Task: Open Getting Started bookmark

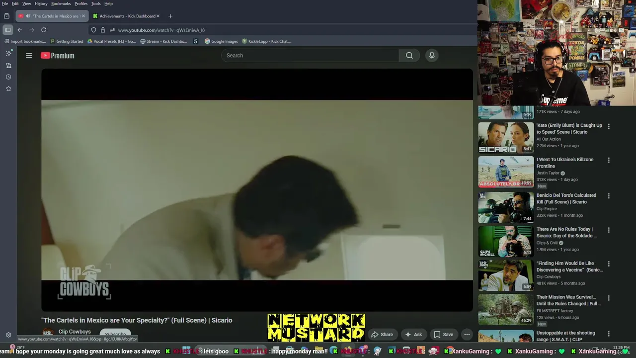Action: pos(67,41)
